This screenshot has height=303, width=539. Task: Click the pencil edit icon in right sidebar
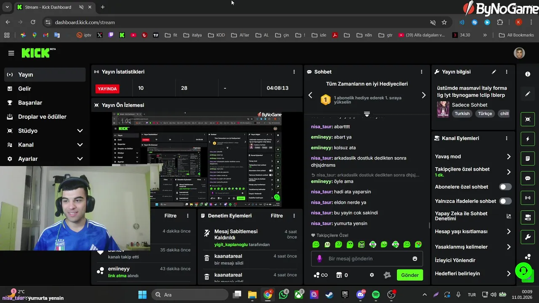(528, 94)
